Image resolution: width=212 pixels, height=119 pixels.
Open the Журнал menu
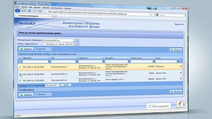click(37, 7)
